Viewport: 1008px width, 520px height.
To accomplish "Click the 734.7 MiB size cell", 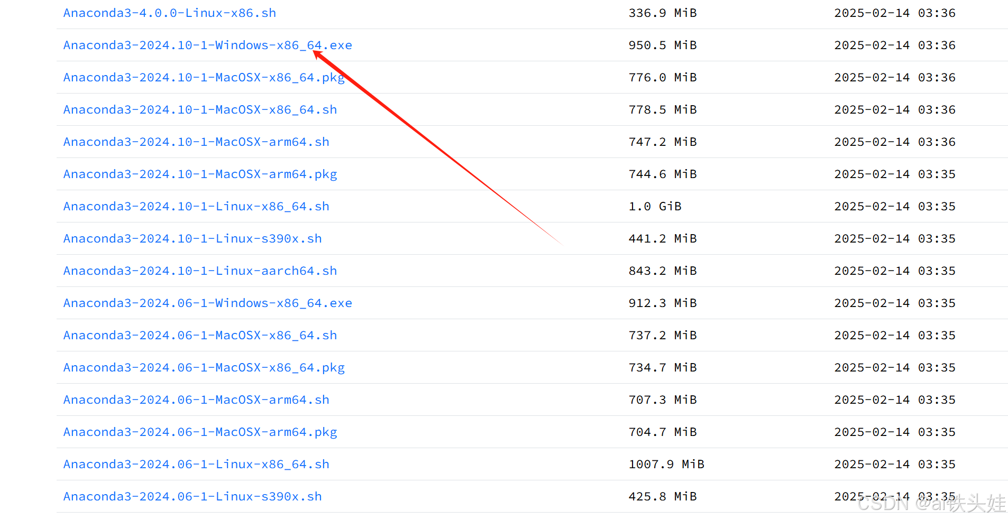I will click(x=663, y=368).
